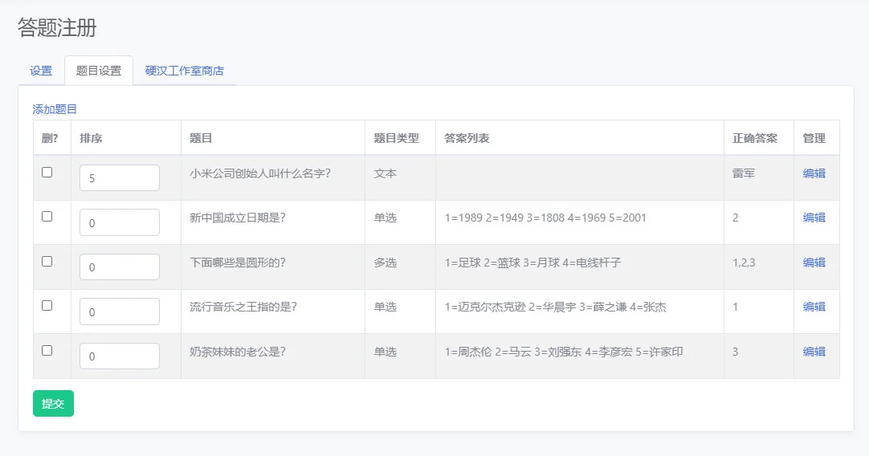The width and height of the screenshot is (869, 456).
Task: Tick the delete checkbox for the 小米公司 question
Action: pos(47,173)
